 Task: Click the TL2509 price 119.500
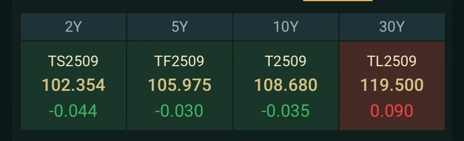pos(392,85)
